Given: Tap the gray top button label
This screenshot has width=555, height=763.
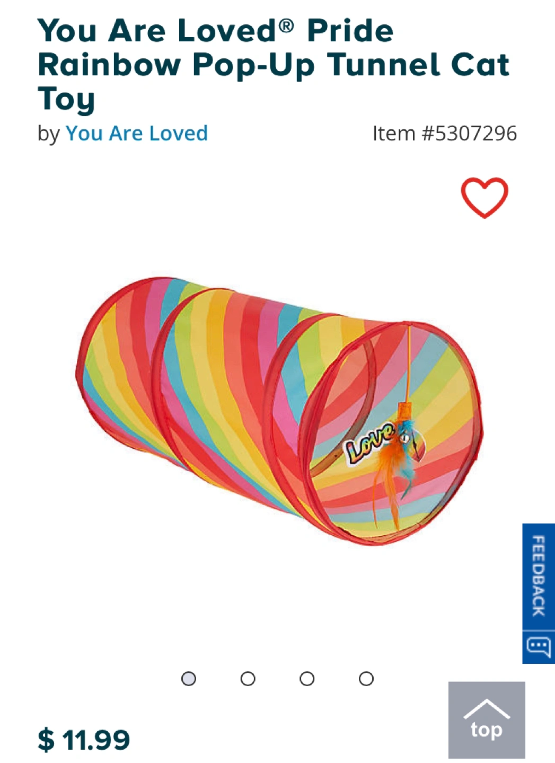Looking at the screenshot, I should tap(487, 730).
